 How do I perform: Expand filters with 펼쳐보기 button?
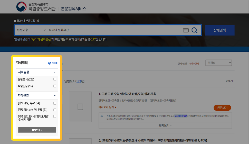tap(37, 130)
